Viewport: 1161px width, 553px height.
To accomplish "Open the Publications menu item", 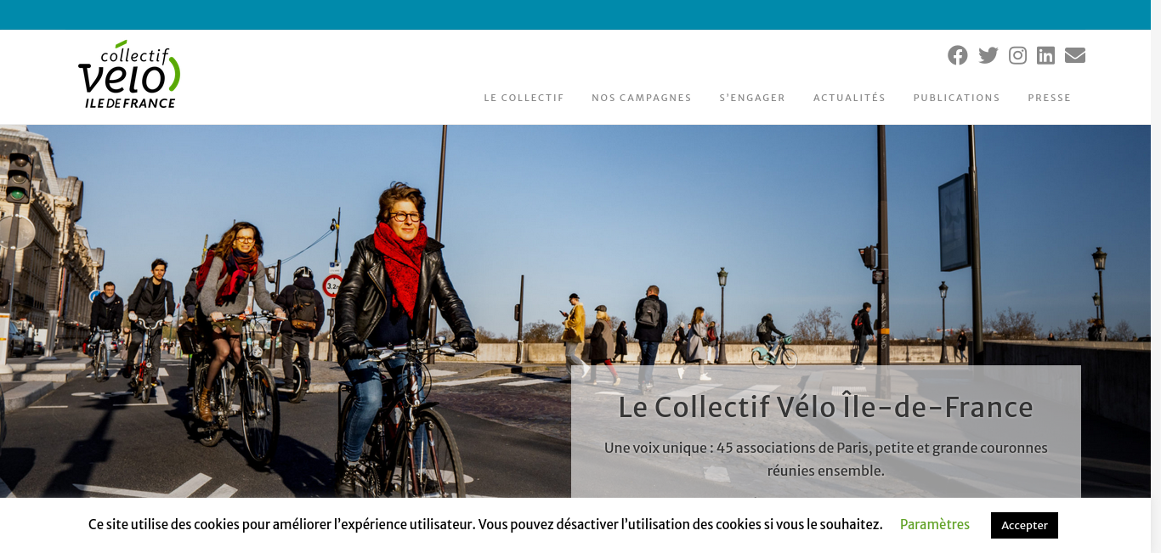I will coord(956,98).
